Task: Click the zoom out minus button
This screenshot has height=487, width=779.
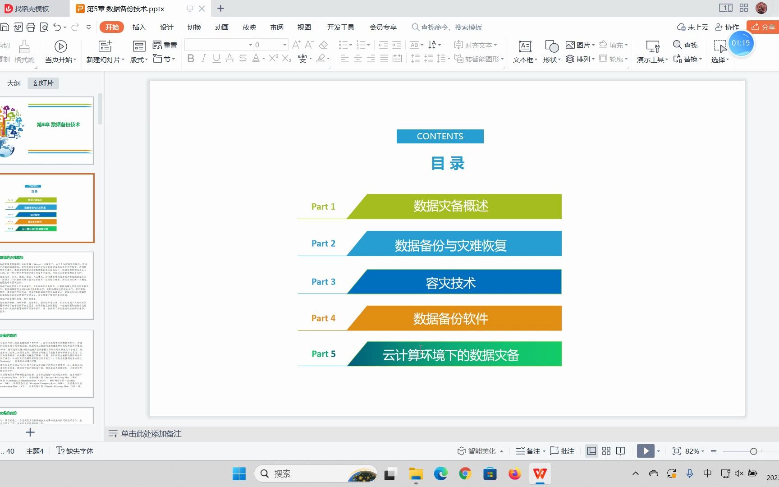Action: pyautogui.click(x=714, y=451)
